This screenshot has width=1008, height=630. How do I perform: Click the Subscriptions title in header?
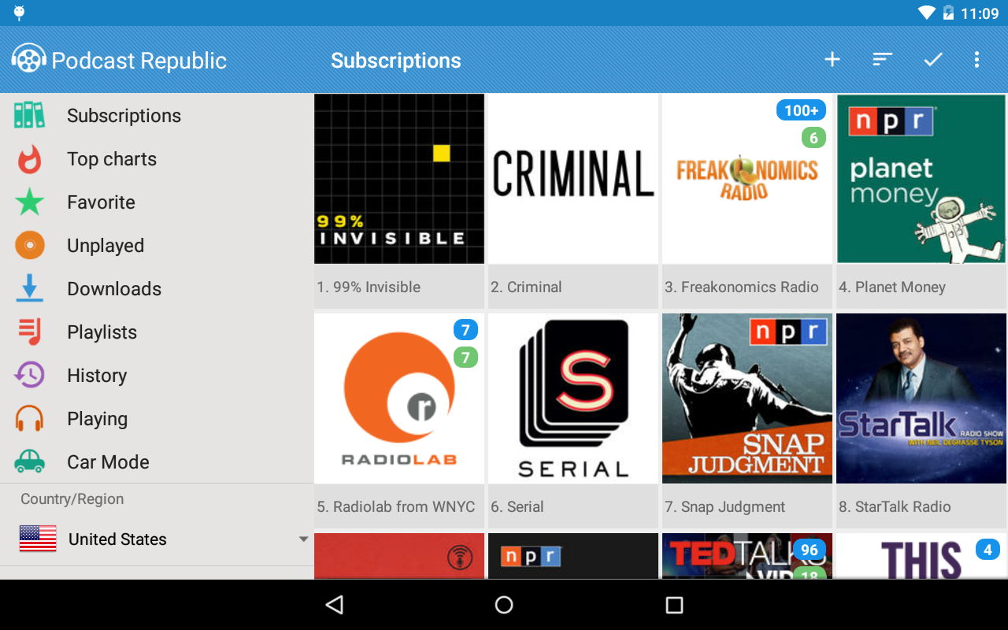click(396, 61)
